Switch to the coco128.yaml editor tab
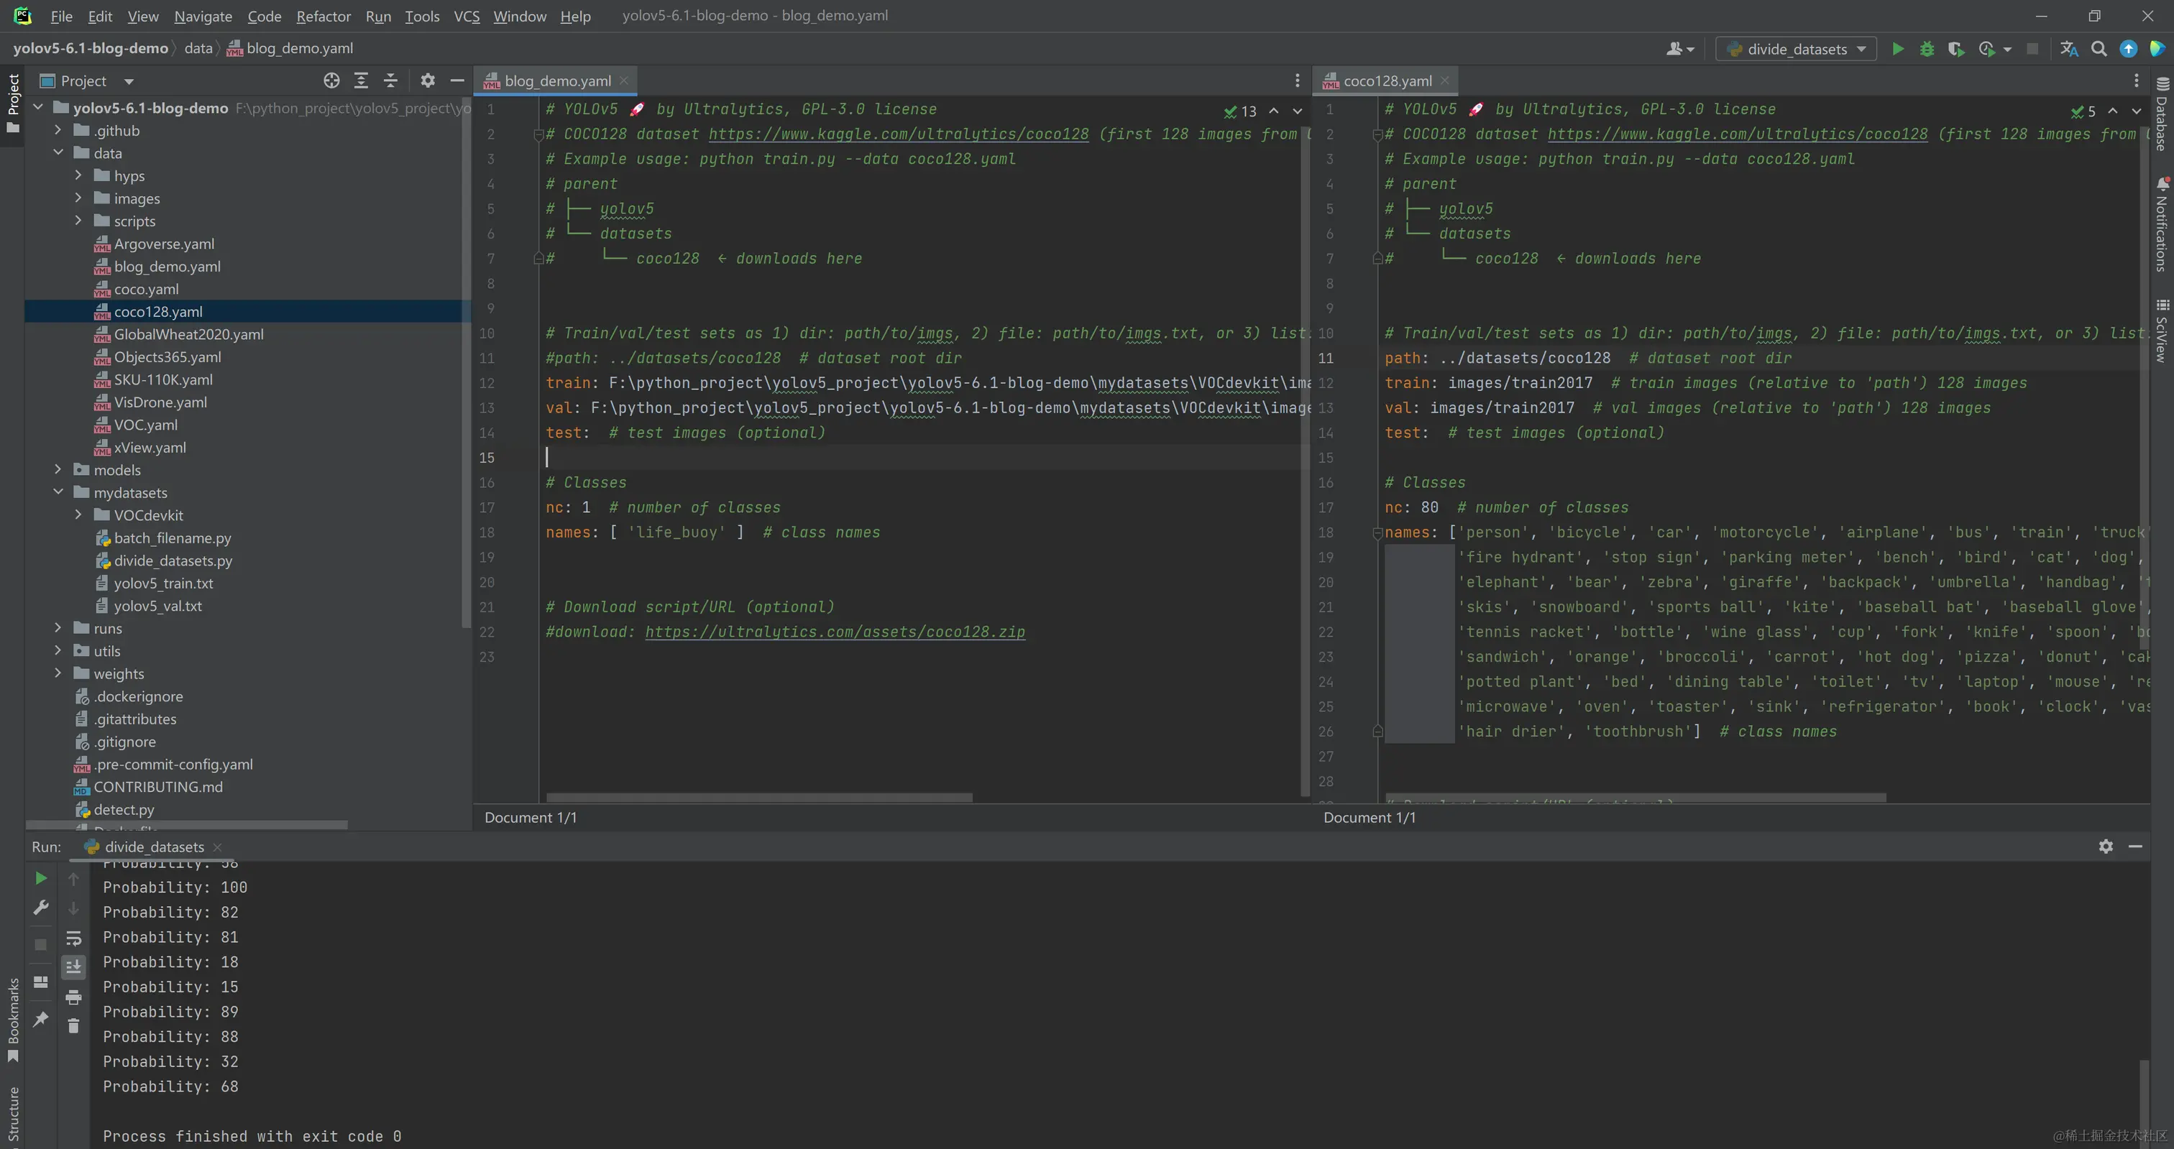Viewport: 2174px width, 1149px height. (x=1387, y=81)
